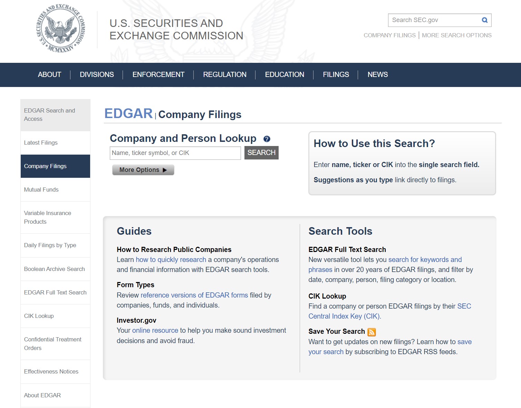Image resolution: width=521 pixels, height=408 pixels.
Task: Open Latest Filings in sidebar
Action: (x=41, y=143)
